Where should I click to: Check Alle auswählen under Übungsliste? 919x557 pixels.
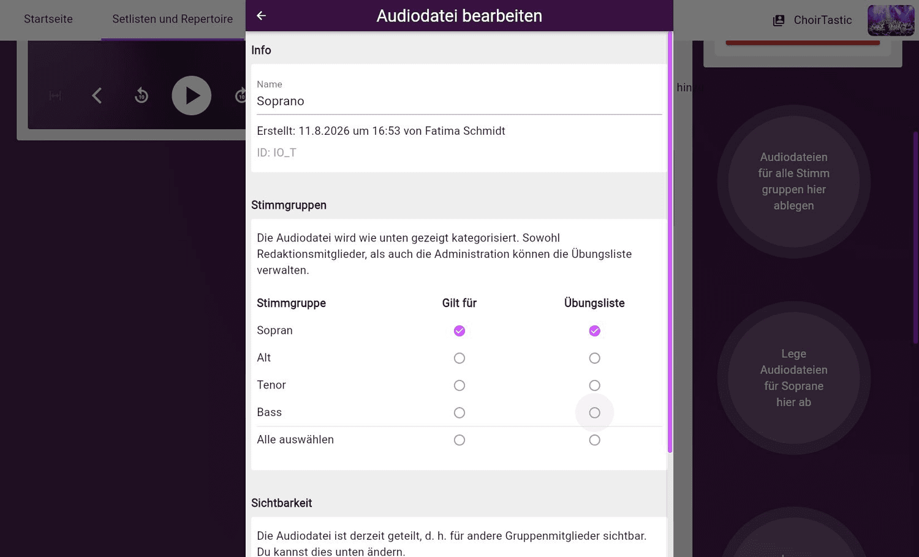[594, 440]
